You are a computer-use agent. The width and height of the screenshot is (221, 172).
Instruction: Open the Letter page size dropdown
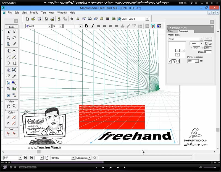[x=201, y=43]
